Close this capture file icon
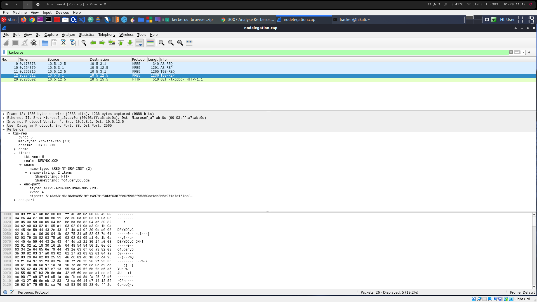Viewport: 537px width, 302px height. coord(63,43)
